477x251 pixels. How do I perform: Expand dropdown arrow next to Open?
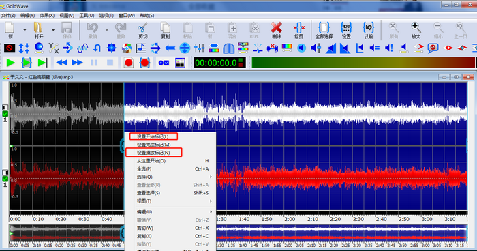coord(53,30)
